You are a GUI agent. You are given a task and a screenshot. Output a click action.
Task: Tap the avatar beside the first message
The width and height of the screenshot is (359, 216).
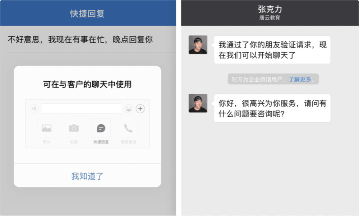(x=198, y=45)
